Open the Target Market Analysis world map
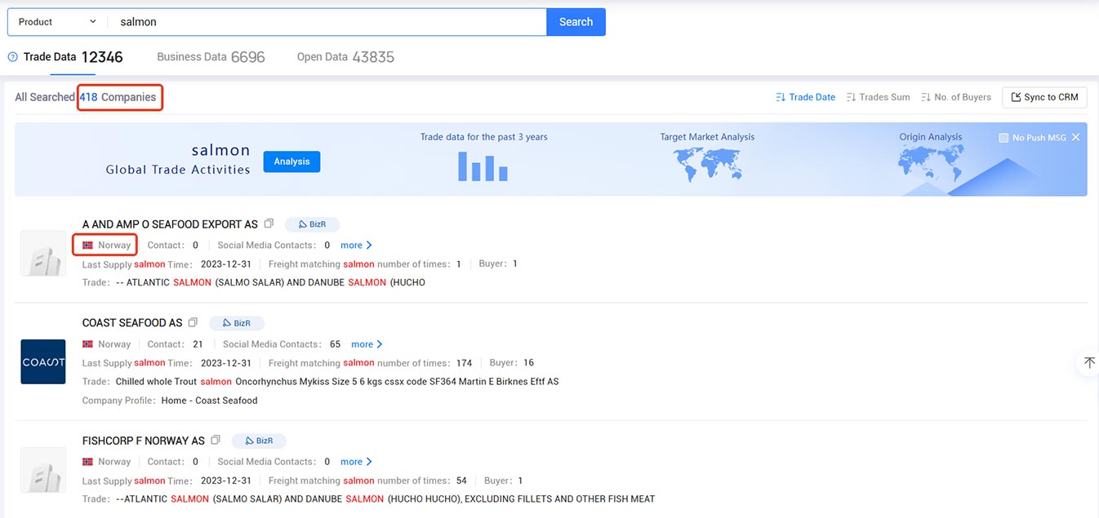The height and width of the screenshot is (518, 1099). 707,165
